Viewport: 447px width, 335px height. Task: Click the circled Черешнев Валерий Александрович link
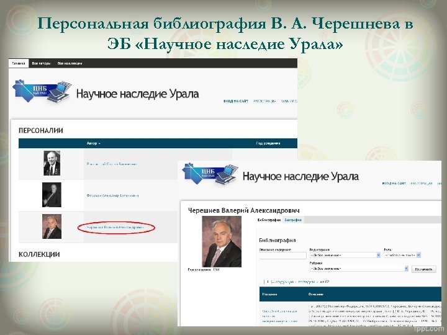click(x=115, y=227)
